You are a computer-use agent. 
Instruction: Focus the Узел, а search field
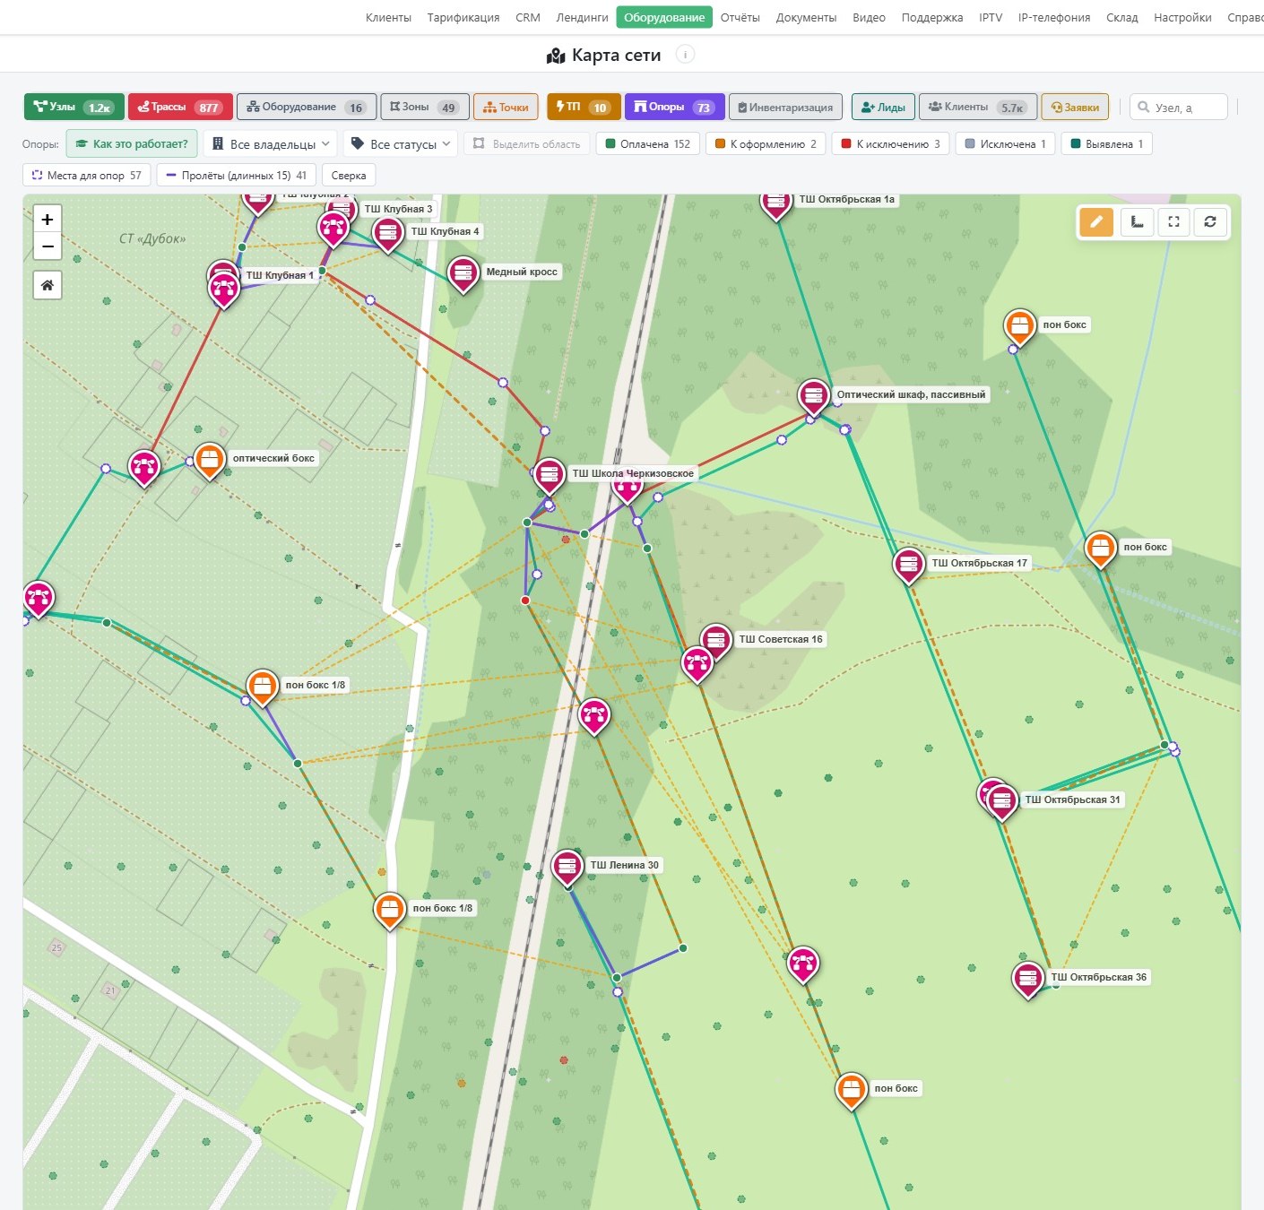(1179, 107)
